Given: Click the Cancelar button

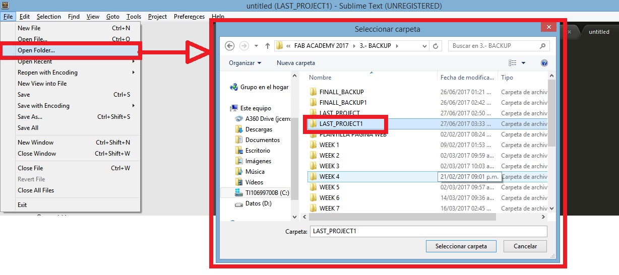Looking at the screenshot, I should pyautogui.click(x=525, y=246).
